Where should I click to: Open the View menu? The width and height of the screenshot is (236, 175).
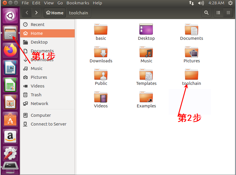point(49,3)
